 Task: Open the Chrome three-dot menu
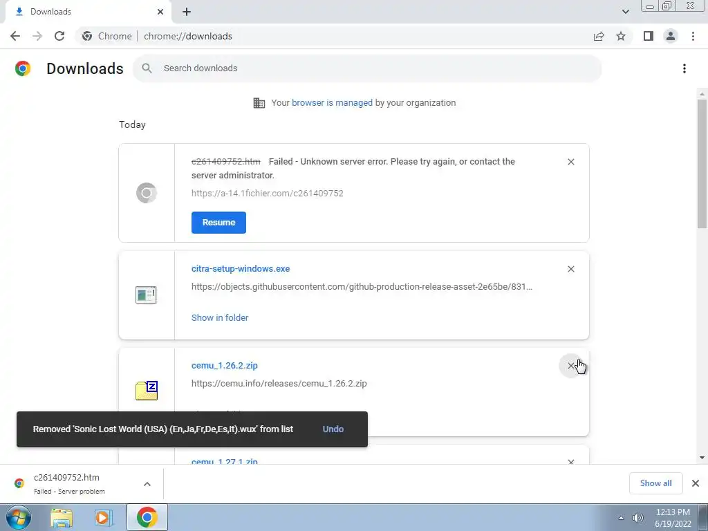[x=693, y=36]
